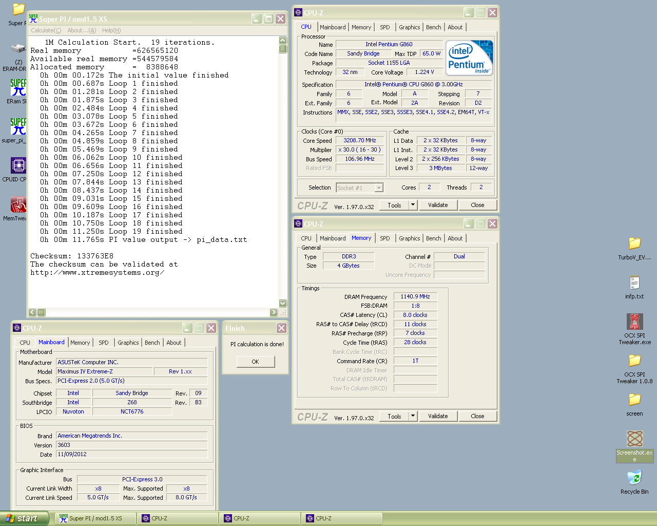Screen dimensions: 657x526
Task: Open the About menu in Super PI
Action: click(82, 30)
